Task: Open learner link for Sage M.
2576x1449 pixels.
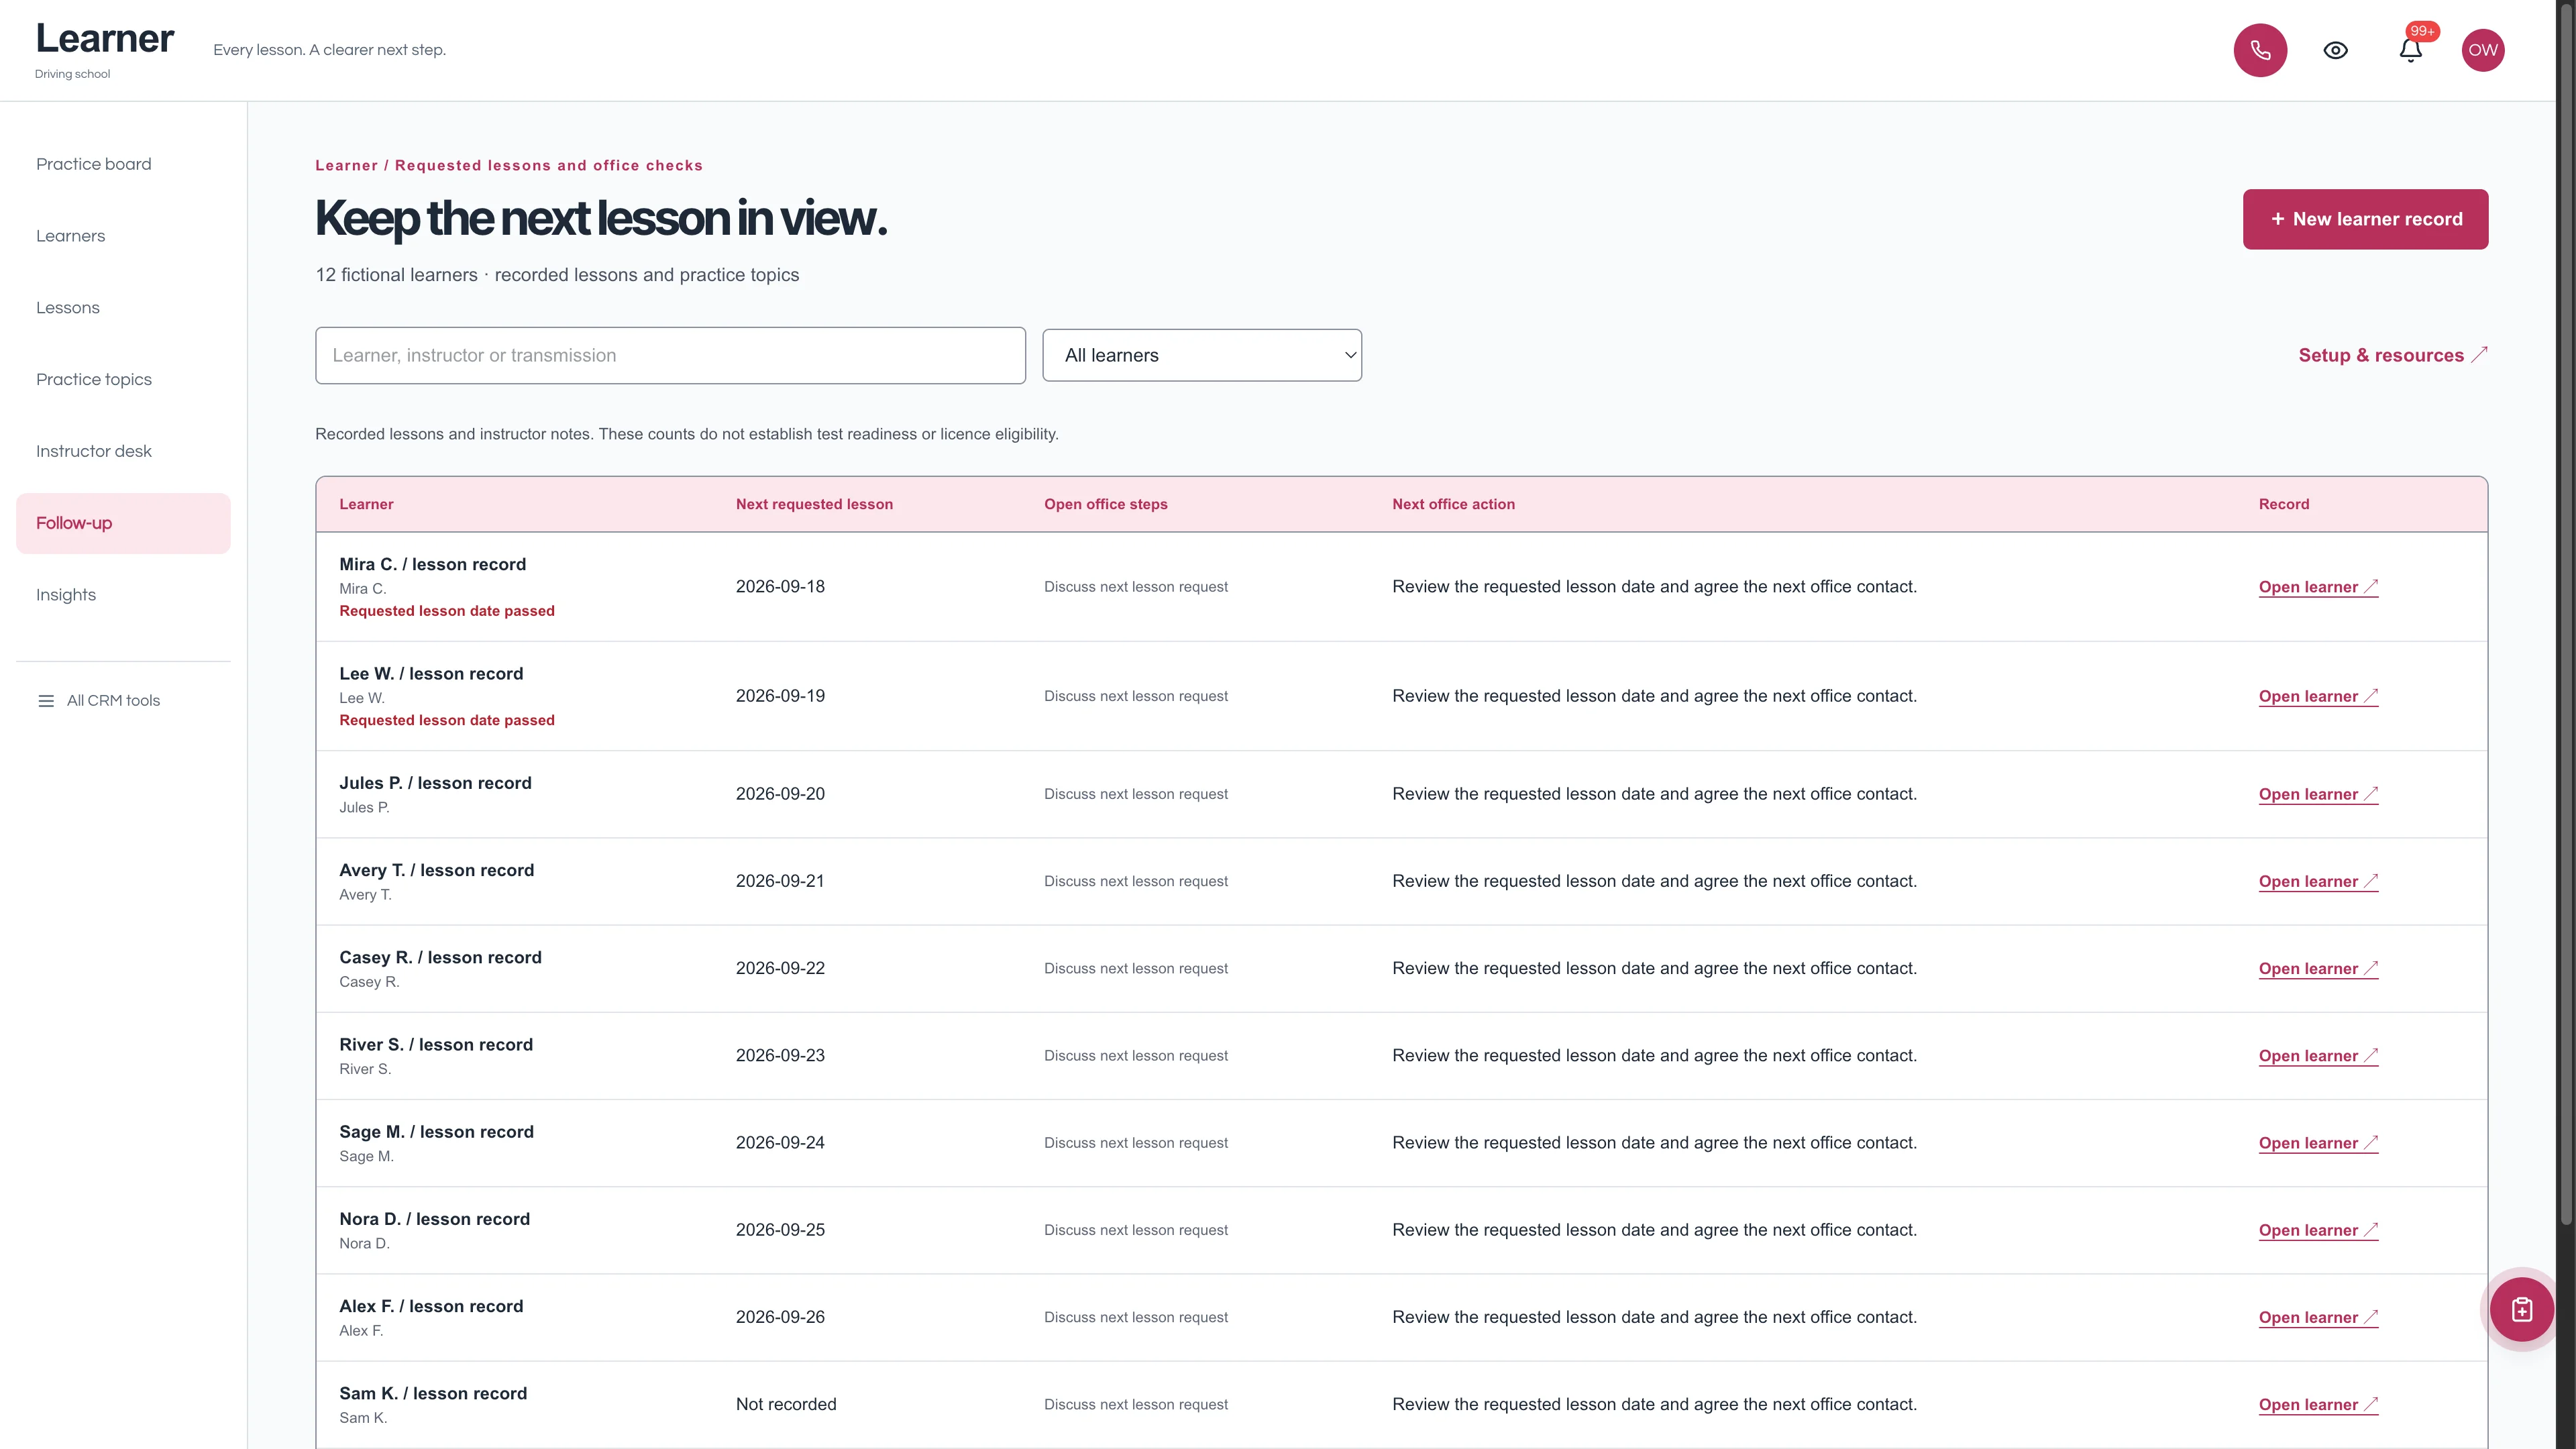Action: coord(2318,1143)
